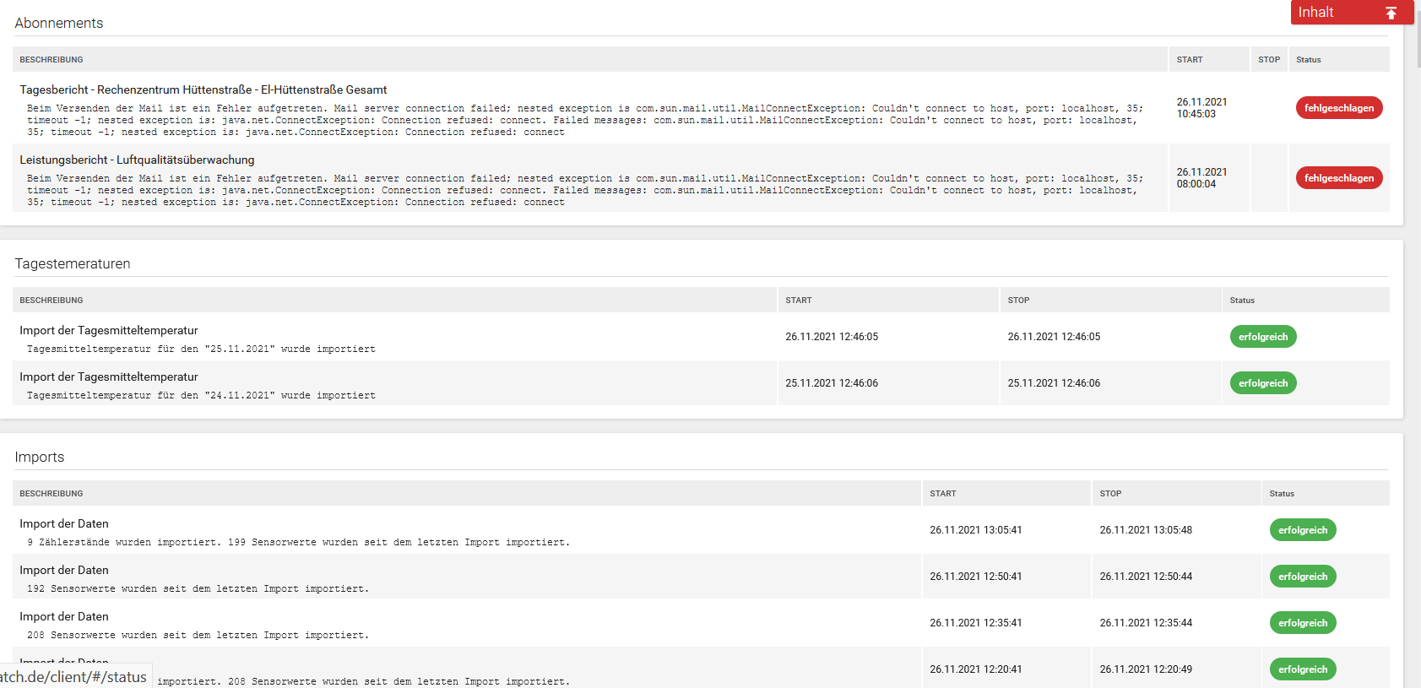Click erfolgreich status of 12:50:41 data import
This screenshot has height=688, width=1421.
[1302, 577]
